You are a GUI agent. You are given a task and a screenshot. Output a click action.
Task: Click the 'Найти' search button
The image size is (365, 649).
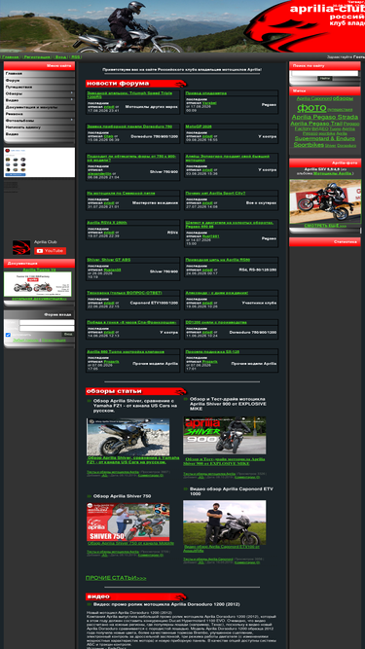pos(325,78)
